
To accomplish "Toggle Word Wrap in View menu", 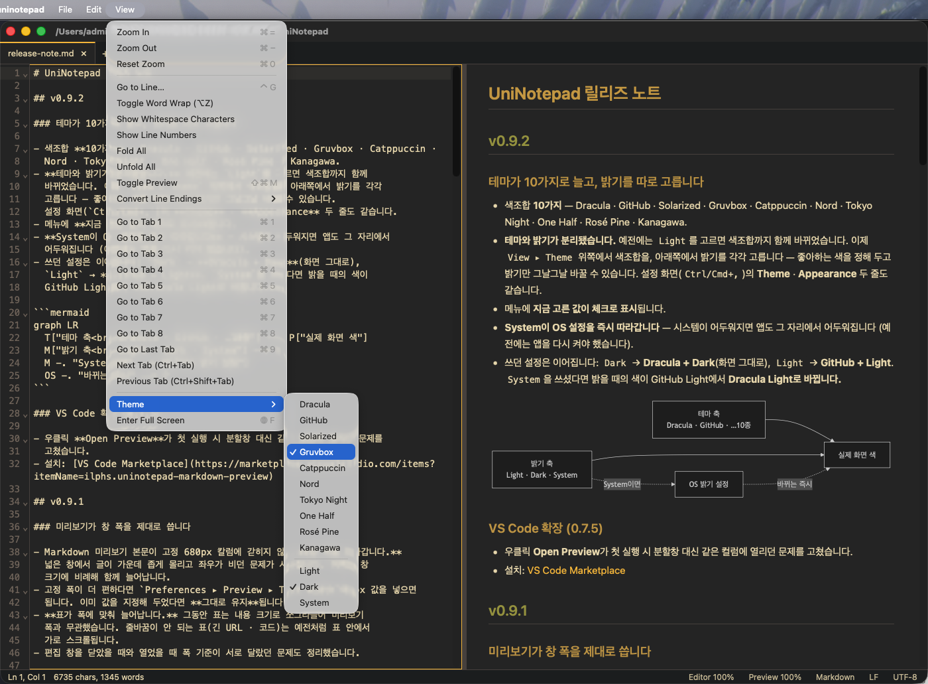I will [x=196, y=103].
